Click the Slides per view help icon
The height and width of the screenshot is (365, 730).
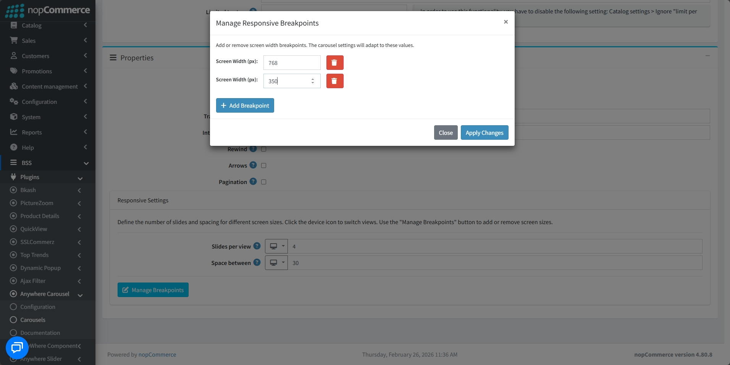pyautogui.click(x=257, y=246)
